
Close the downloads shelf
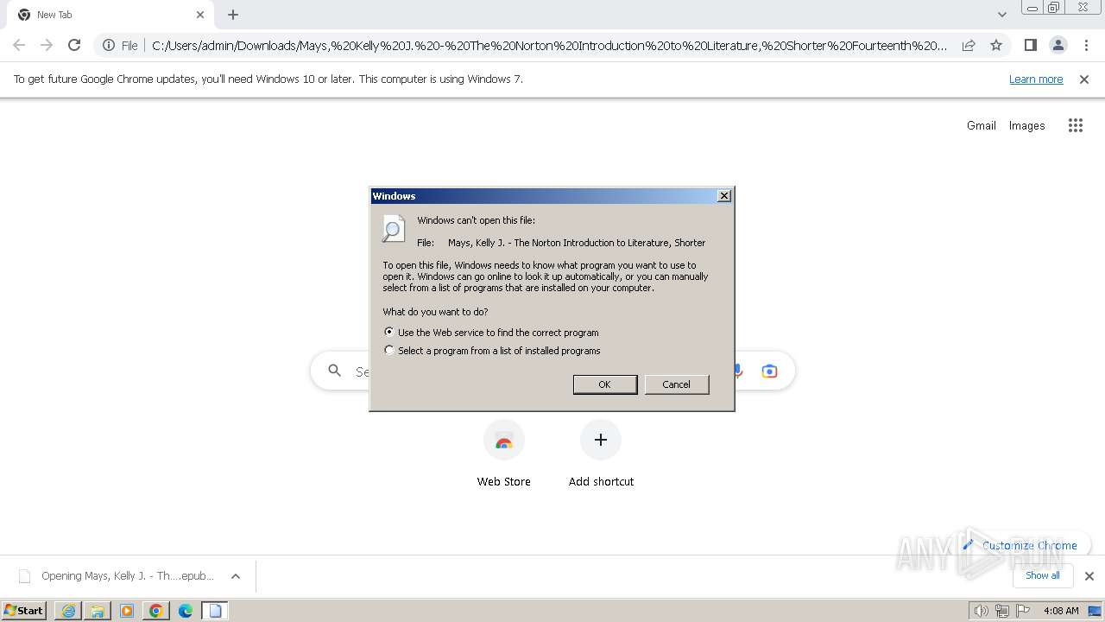tap(1089, 576)
